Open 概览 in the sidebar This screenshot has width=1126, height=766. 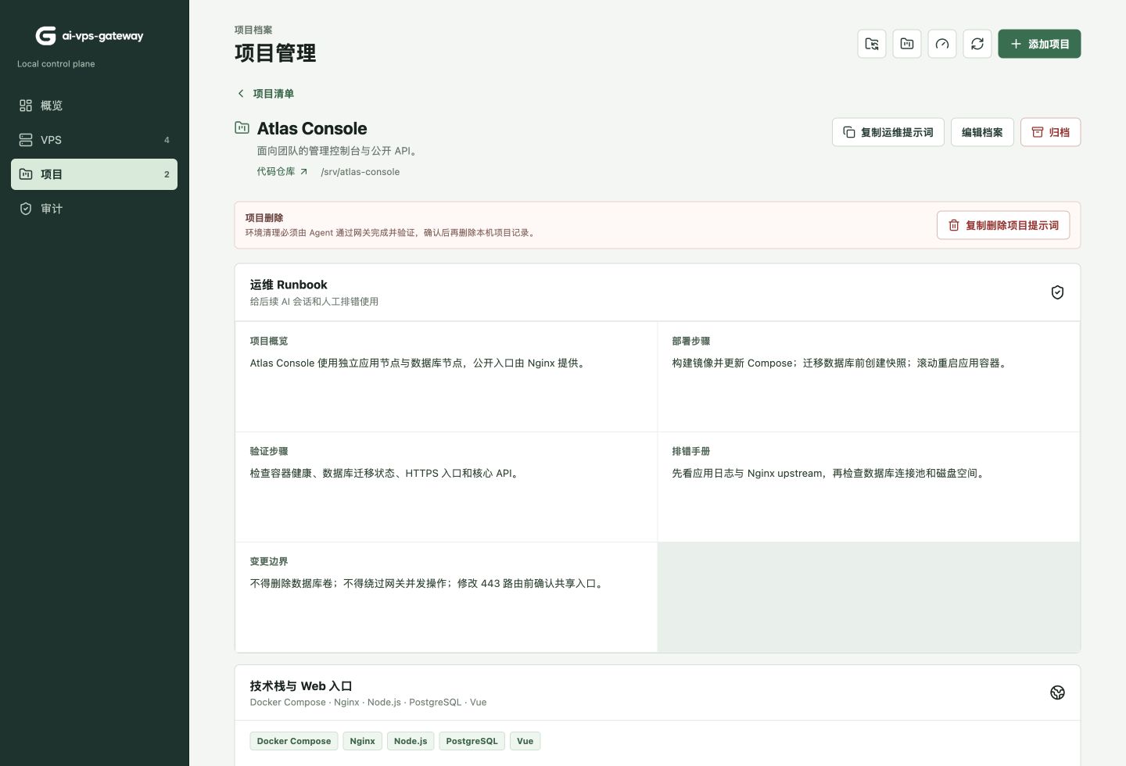94,106
